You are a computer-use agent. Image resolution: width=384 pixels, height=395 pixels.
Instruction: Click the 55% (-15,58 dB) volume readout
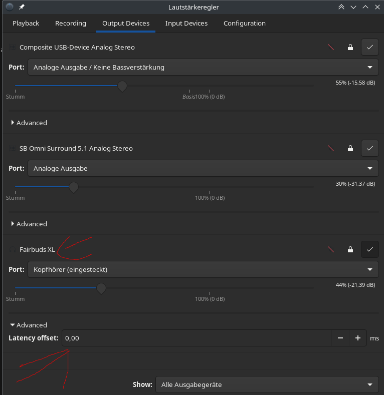coord(355,83)
